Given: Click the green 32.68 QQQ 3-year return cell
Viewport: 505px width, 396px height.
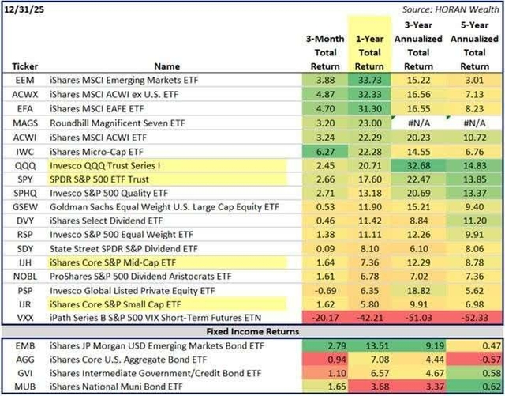Looking at the screenshot, I should [421, 164].
